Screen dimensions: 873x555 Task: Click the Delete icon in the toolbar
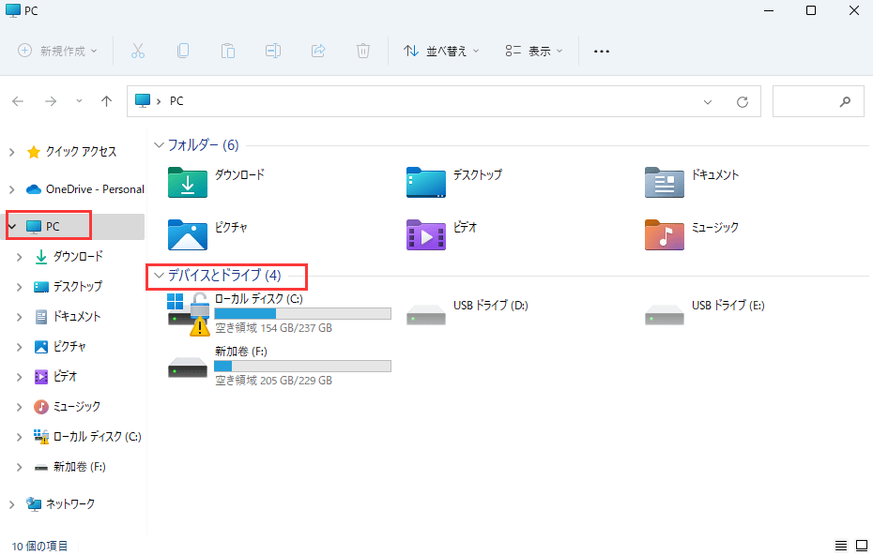click(363, 51)
